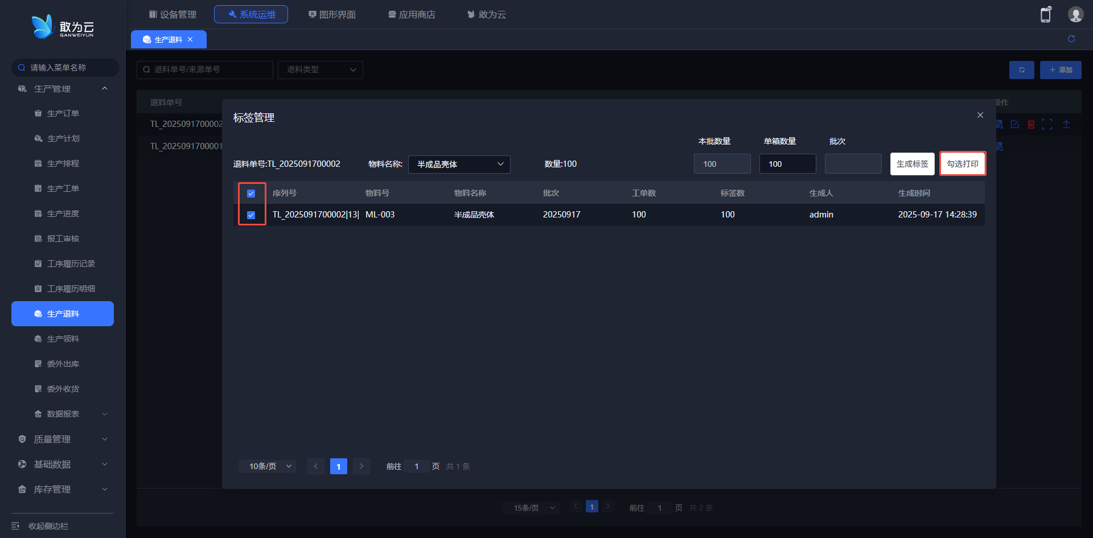The height and width of the screenshot is (538, 1093).
Task: Click the edit icon in first row
Action: tap(1015, 124)
